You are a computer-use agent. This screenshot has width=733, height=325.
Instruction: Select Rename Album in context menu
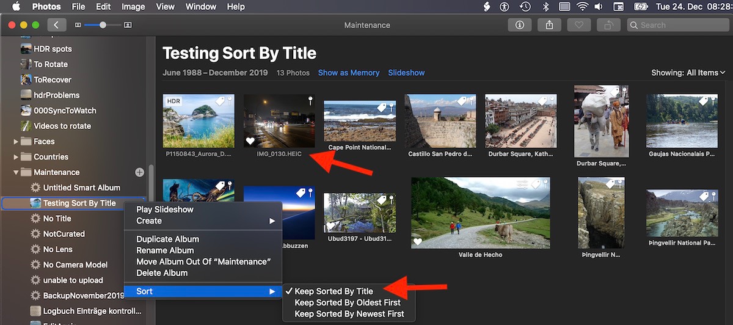point(203,250)
